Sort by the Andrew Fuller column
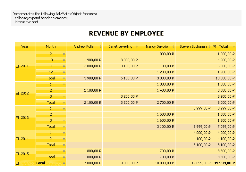 click(x=100, y=46)
